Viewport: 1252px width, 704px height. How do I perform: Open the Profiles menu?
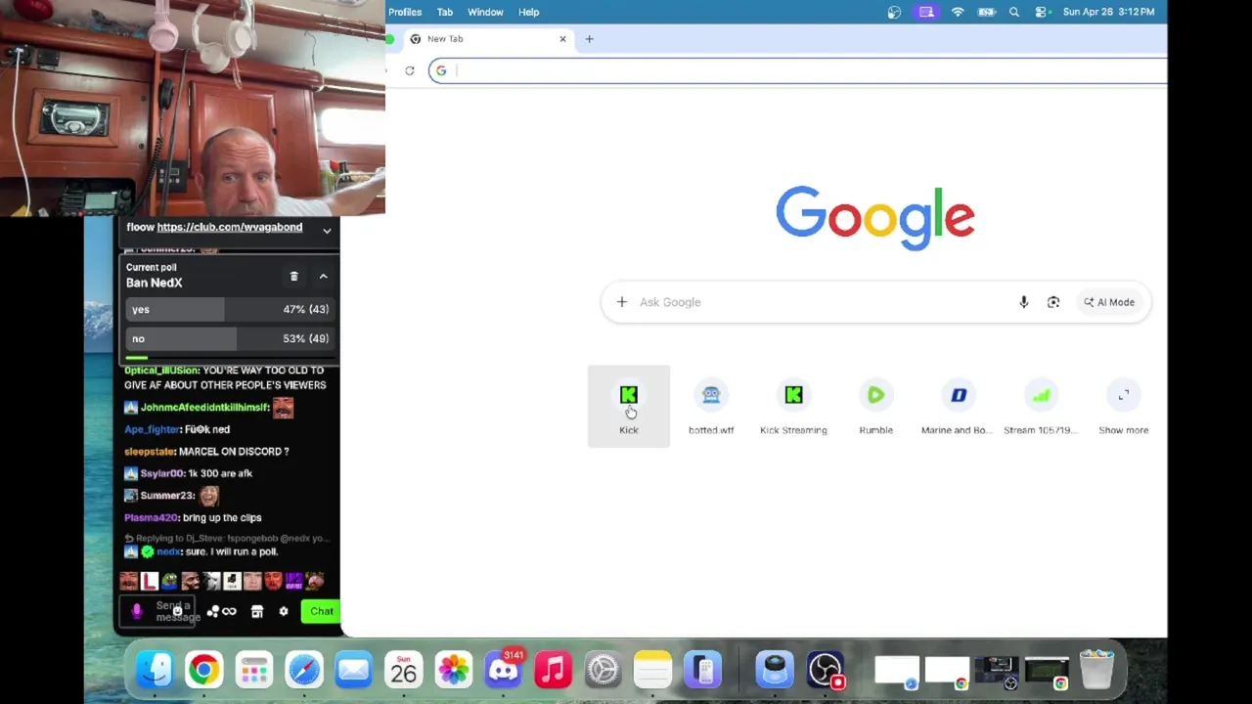(x=405, y=12)
